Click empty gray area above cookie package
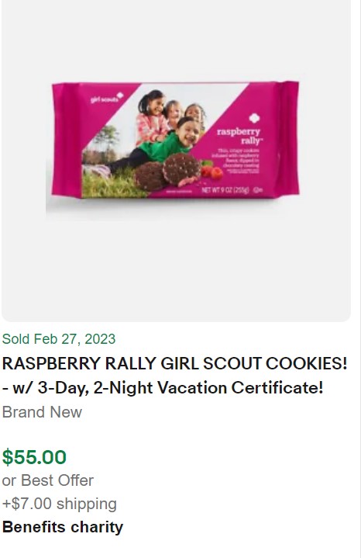Screen dimensions: 361x558 pyautogui.click(x=176, y=39)
